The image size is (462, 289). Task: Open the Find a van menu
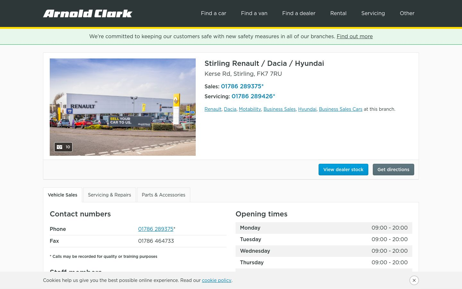click(x=254, y=13)
